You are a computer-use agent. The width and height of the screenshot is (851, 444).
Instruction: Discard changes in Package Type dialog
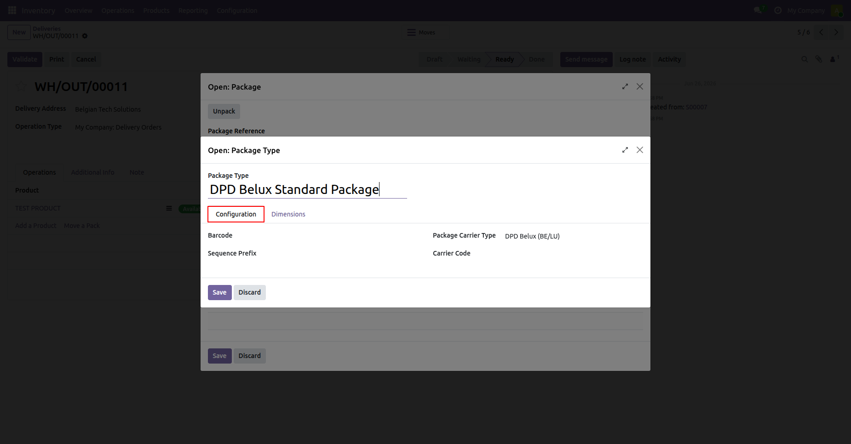[x=250, y=292]
